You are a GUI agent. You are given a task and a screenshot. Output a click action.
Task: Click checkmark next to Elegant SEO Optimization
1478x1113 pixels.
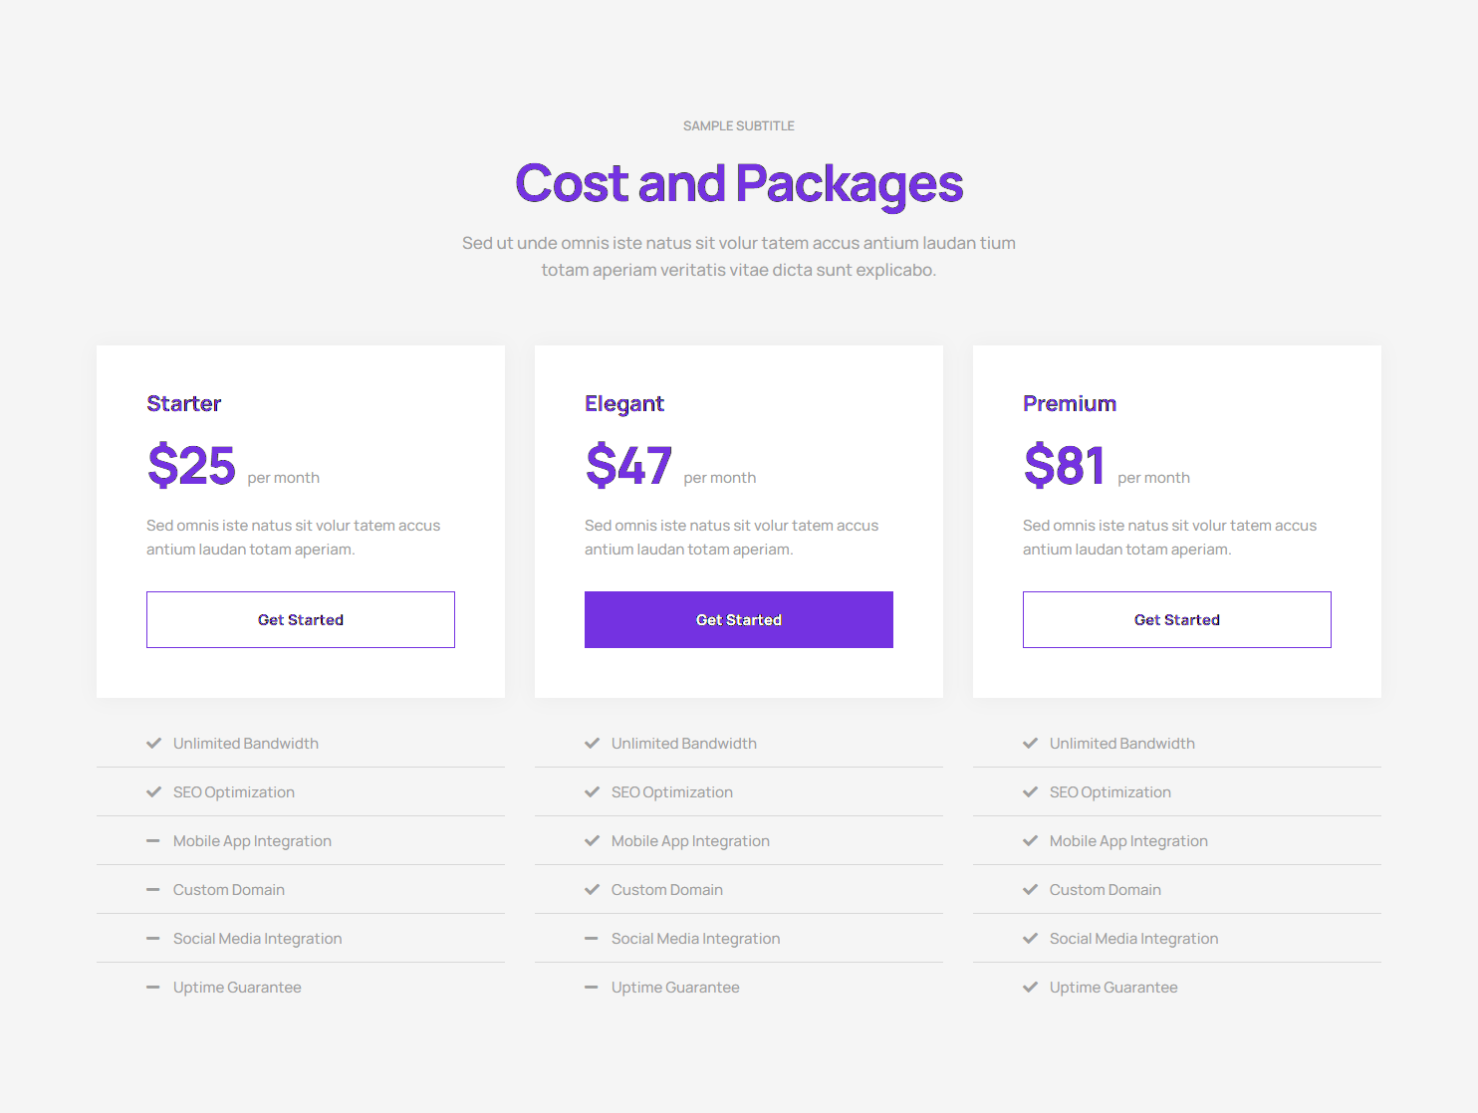[592, 792]
